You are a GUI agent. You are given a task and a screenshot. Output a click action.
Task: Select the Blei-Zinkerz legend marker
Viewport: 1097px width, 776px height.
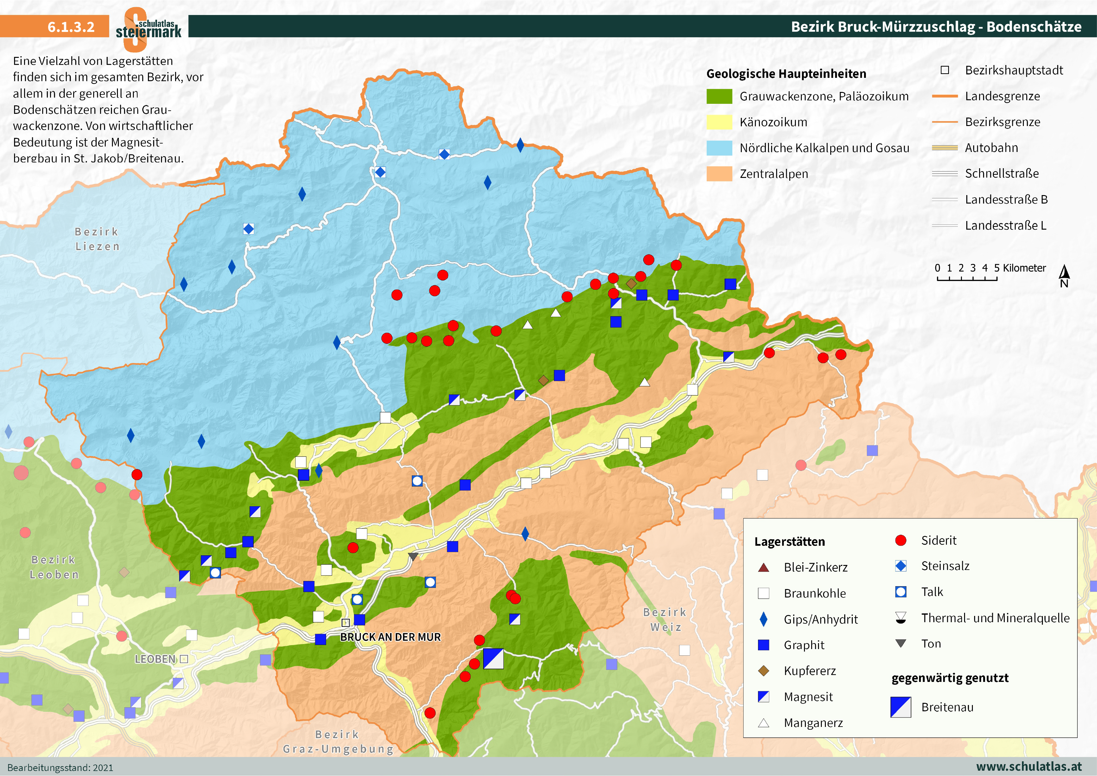(x=764, y=567)
